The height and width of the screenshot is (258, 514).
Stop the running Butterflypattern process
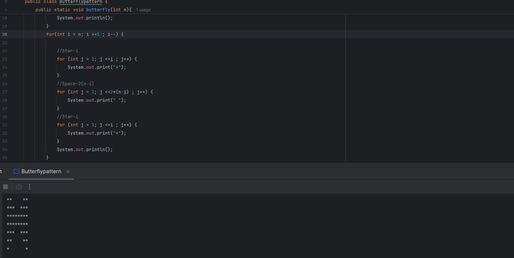(5, 186)
